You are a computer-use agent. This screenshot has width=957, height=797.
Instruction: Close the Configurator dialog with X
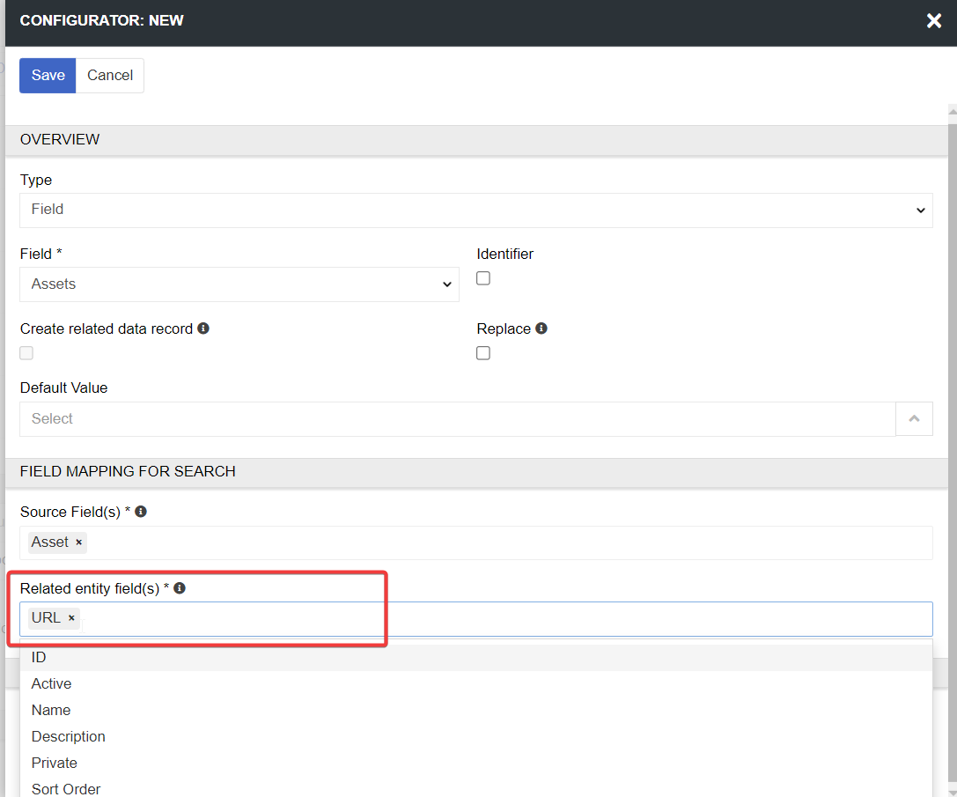click(934, 21)
